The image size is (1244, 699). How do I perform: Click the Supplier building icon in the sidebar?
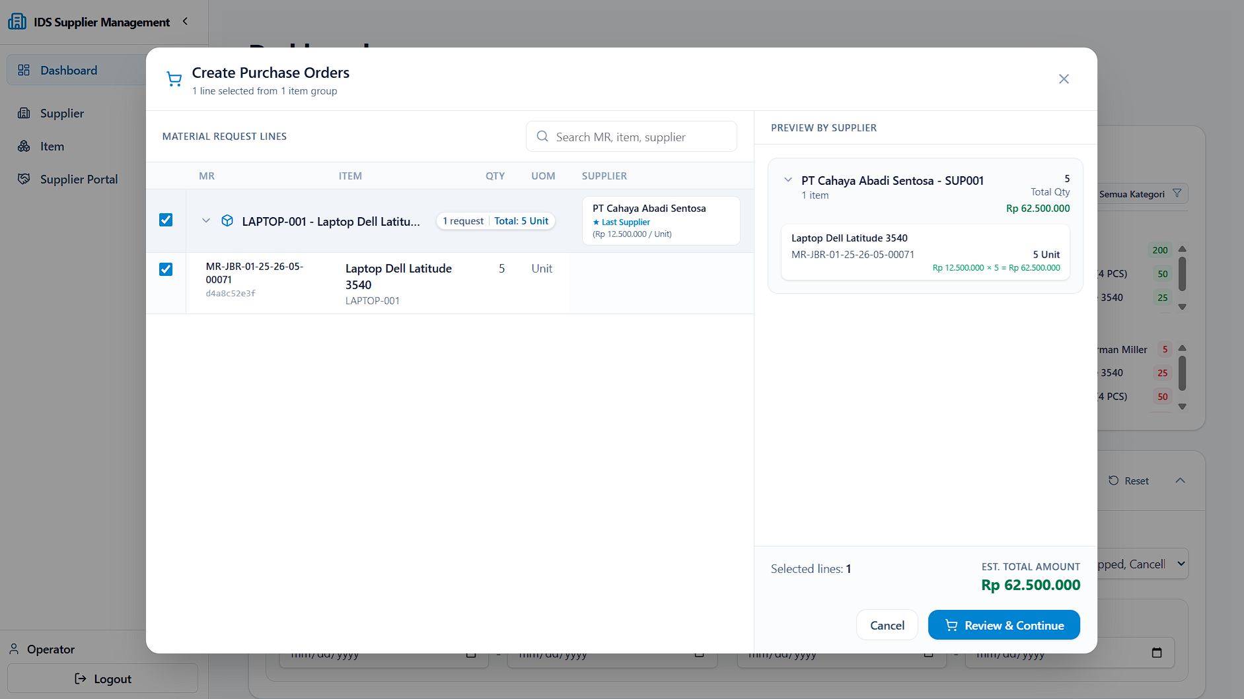point(24,113)
